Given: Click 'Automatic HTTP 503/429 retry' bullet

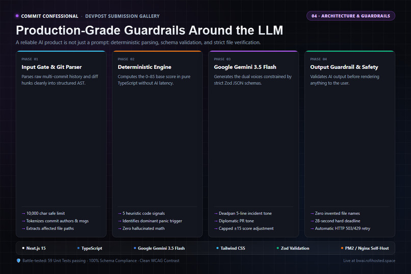Looking at the screenshot, I should pyautogui.click(x=340, y=229).
